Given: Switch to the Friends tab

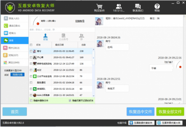Looking at the screenshot, I should point(46,37).
